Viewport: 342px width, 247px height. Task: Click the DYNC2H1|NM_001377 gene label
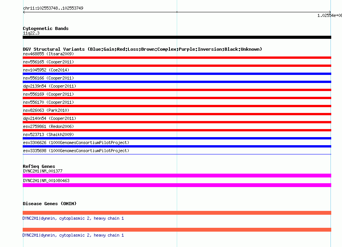point(43,171)
